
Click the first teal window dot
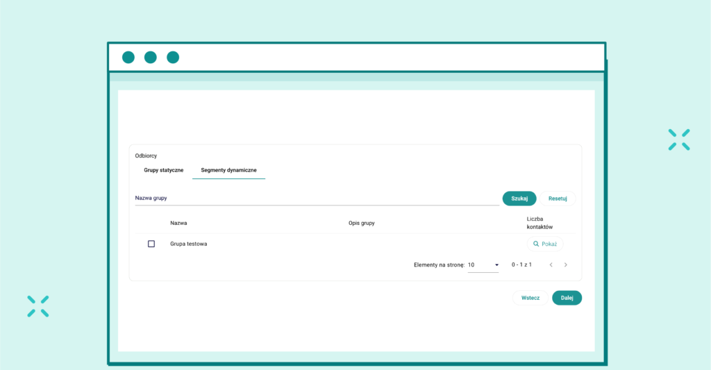click(x=128, y=58)
